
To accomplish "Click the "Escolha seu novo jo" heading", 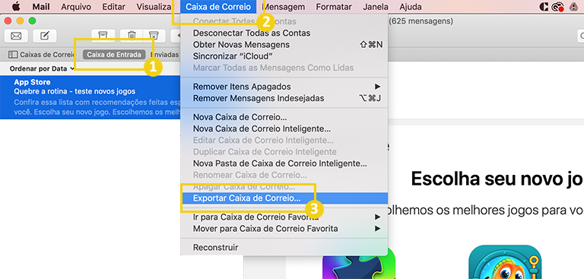I will [x=497, y=179].
